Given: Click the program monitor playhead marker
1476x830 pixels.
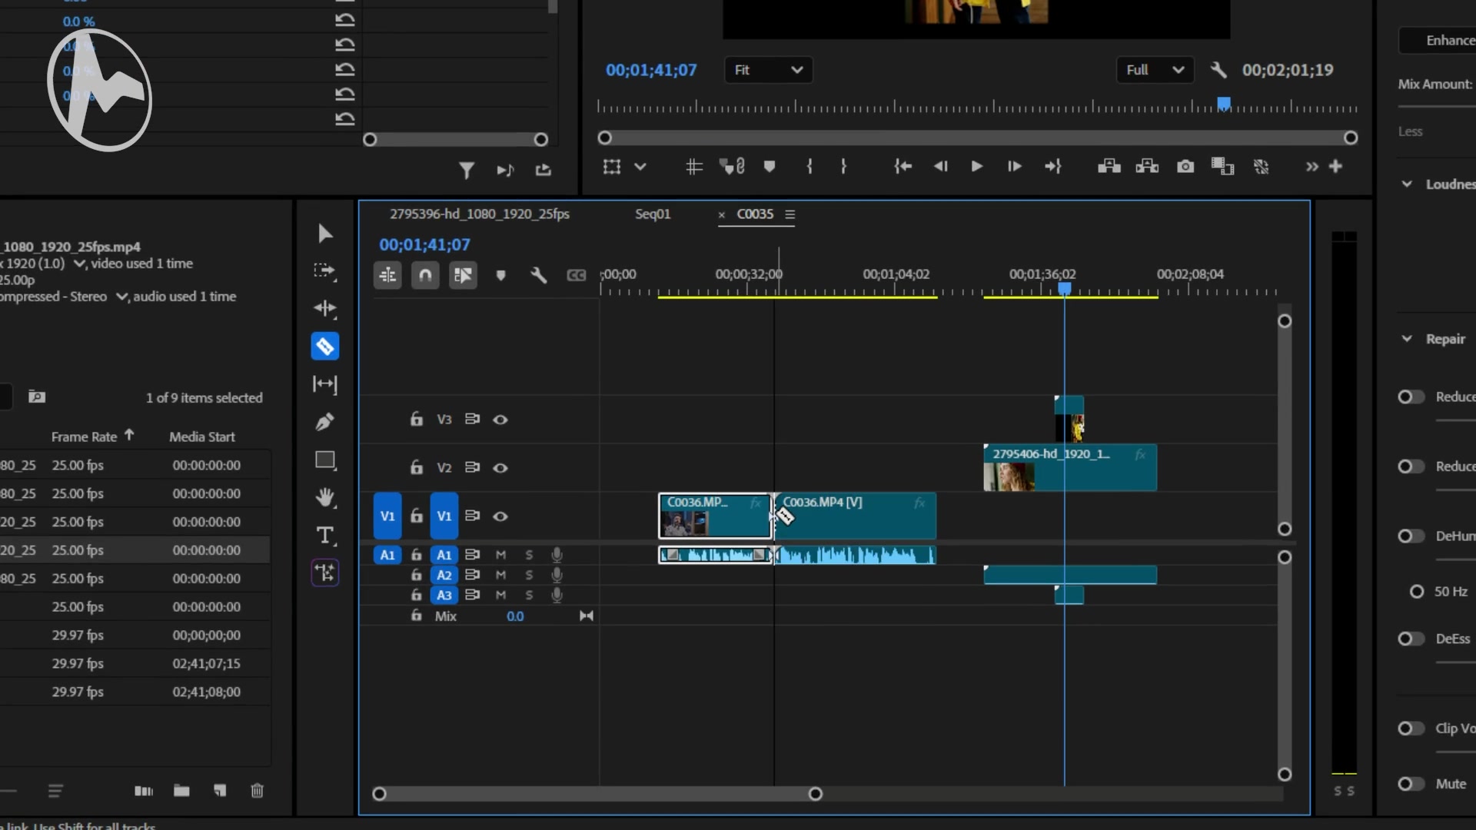Looking at the screenshot, I should 1224,103.
